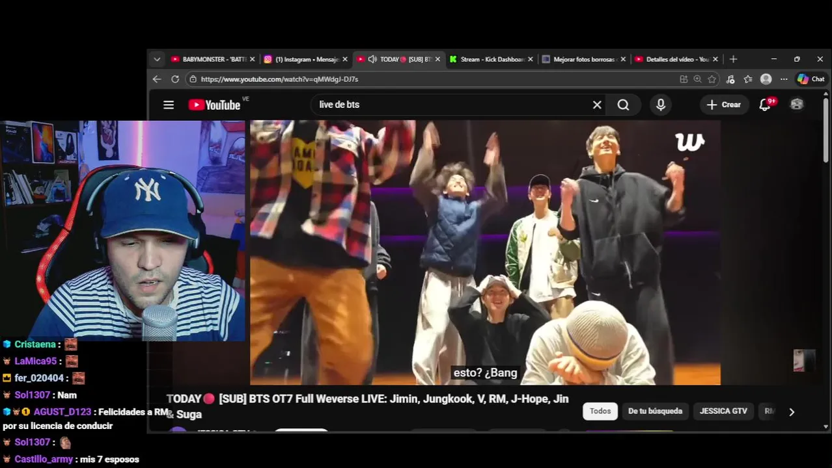The image size is (832, 468).
Task: Close the Instagram tab
Action: (345, 59)
